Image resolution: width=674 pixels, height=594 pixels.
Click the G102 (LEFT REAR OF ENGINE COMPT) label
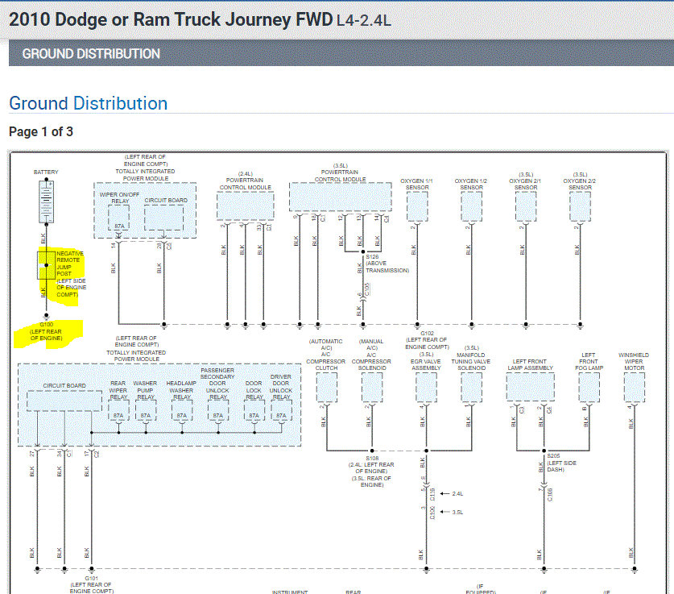(x=427, y=340)
